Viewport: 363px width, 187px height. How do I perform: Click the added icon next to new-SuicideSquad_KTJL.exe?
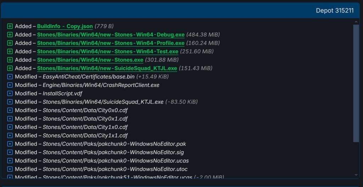(10, 68)
